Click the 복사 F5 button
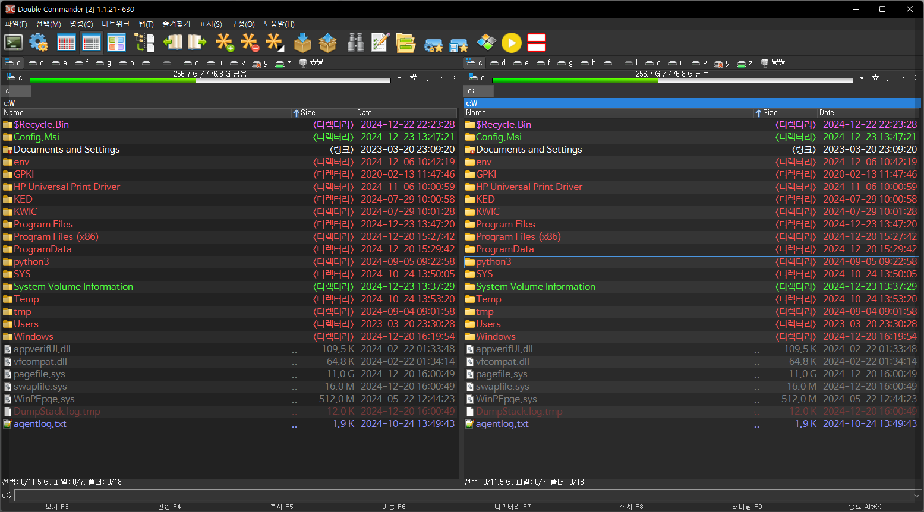 click(x=282, y=507)
